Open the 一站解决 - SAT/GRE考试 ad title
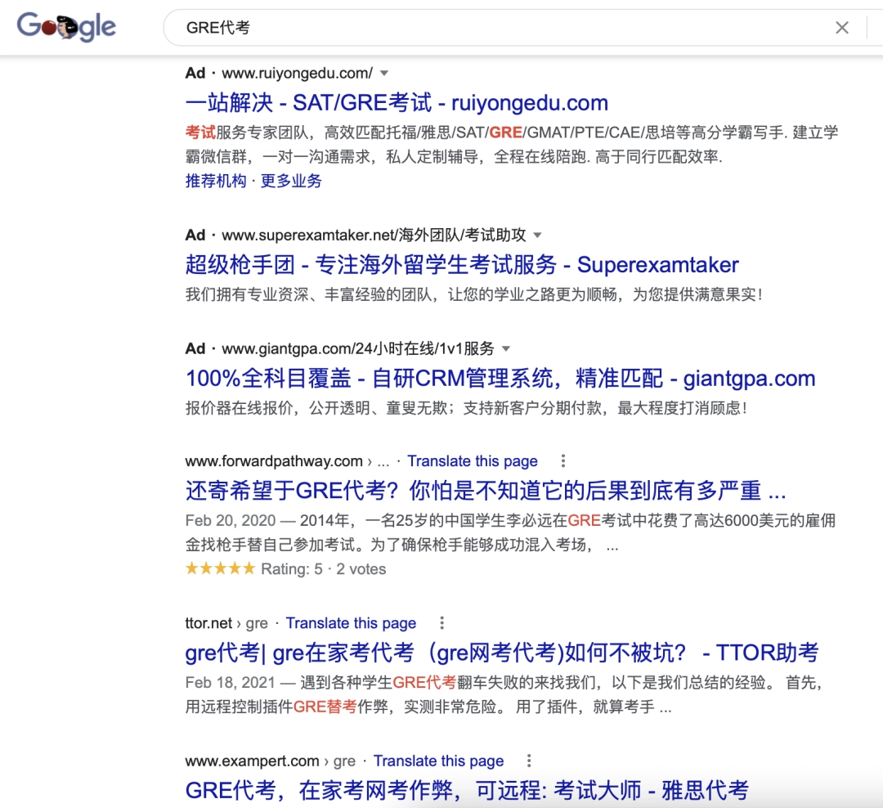The width and height of the screenshot is (883, 808). pyautogui.click(x=397, y=103)
